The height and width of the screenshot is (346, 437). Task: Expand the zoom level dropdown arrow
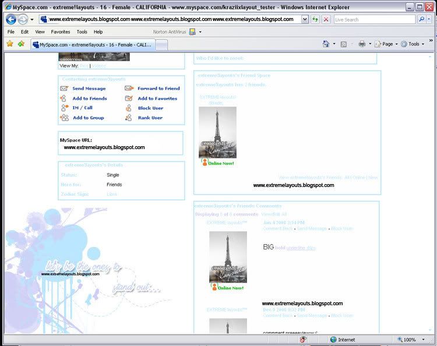[x=424, y=340]
